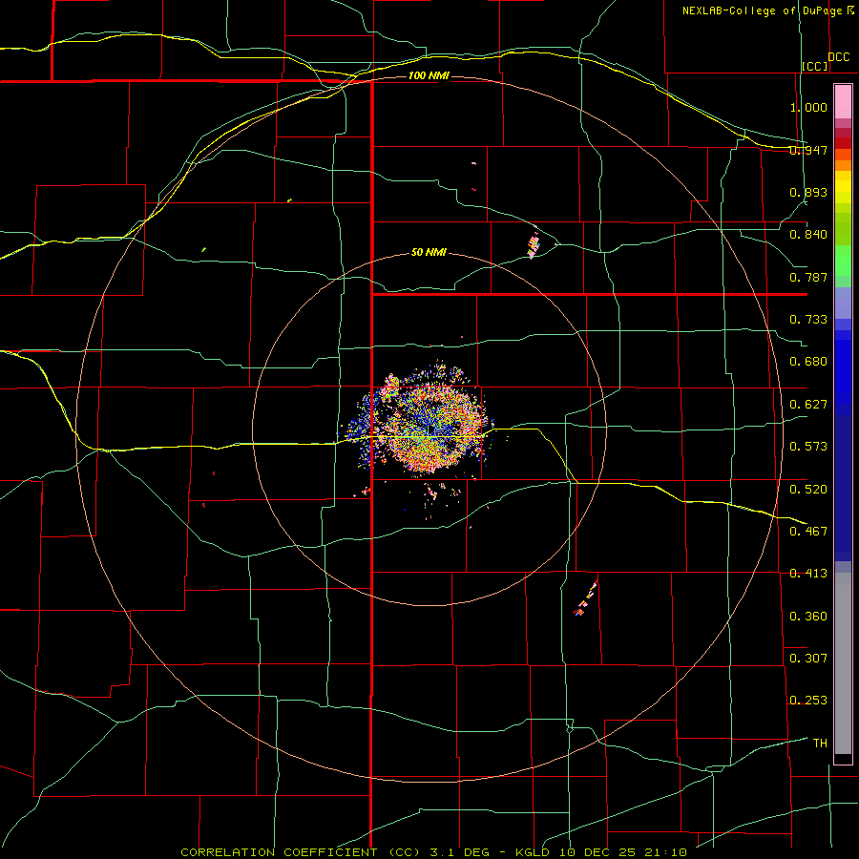Click the 0.733 scale value
859x859 pixels.
pos(808,320)
